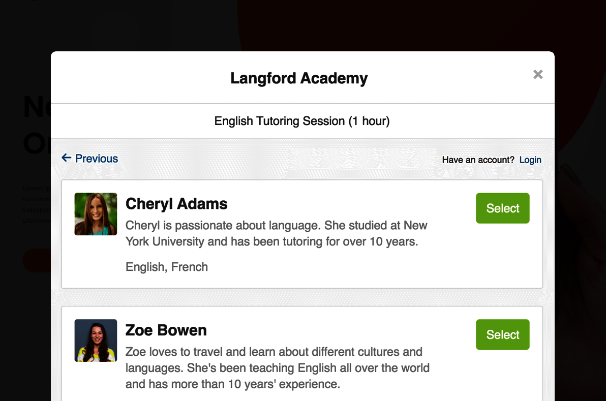
Task: Click the dark overlay outside the dialog
Action: [580, 270]
